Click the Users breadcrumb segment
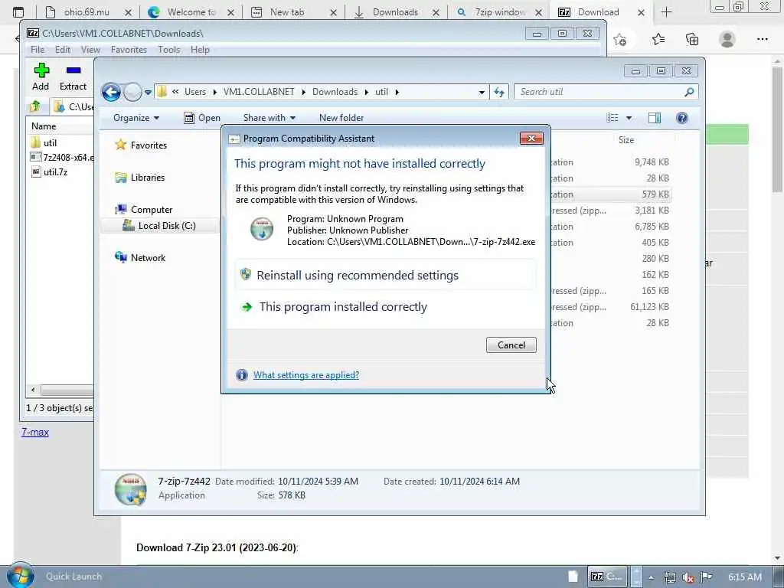This screenshot has height=588, width=784. (x=195, y=92)
